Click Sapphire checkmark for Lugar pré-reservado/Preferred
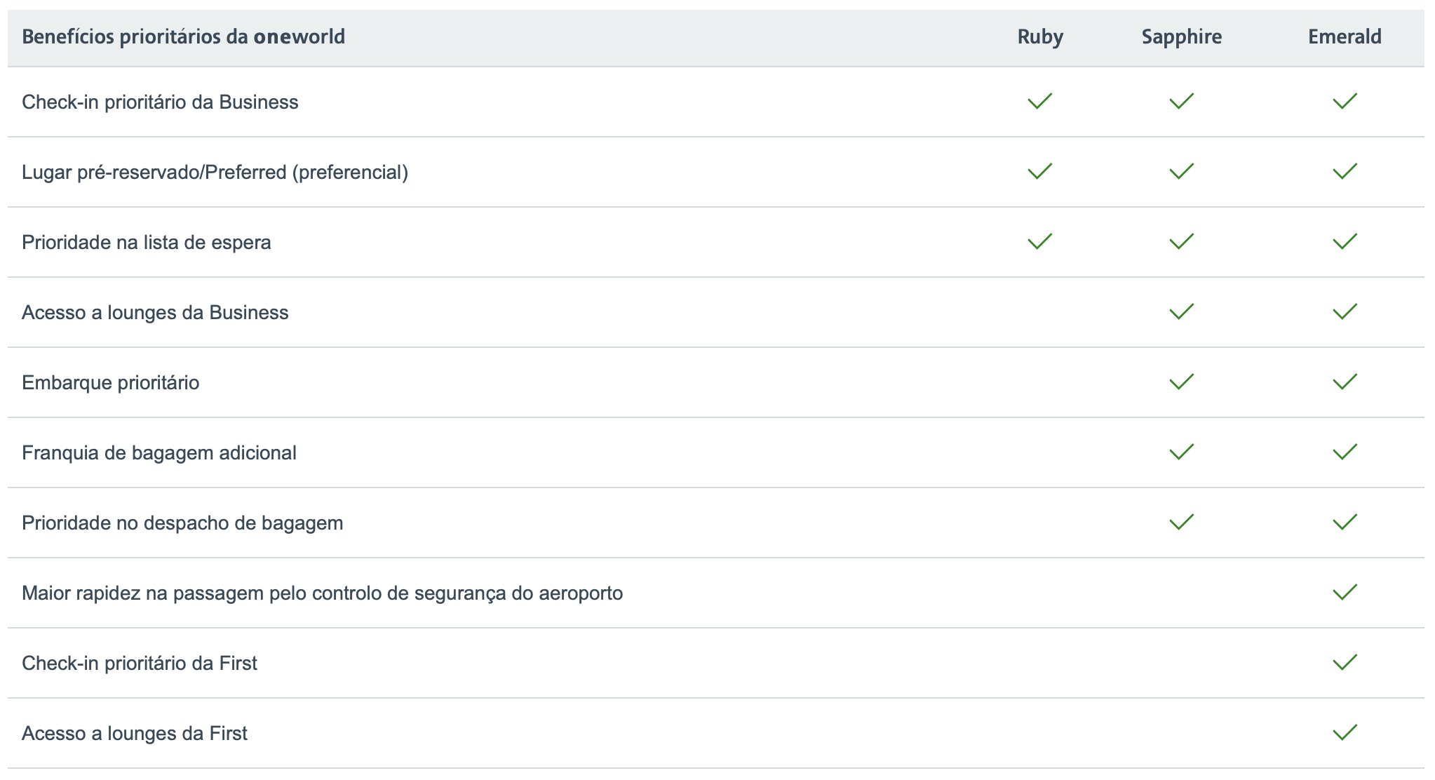 [x=1181, y=171]
